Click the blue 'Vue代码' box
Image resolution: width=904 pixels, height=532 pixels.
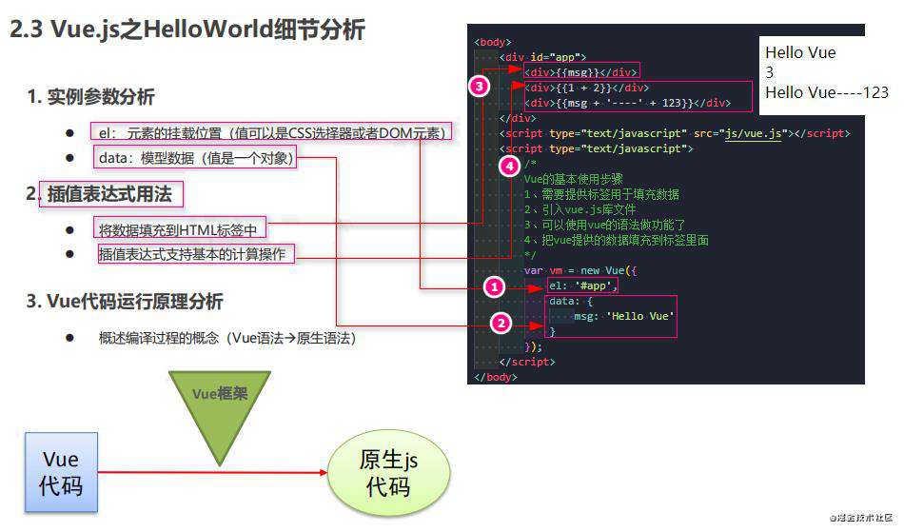pyautogui.click(x=61, y=472)
